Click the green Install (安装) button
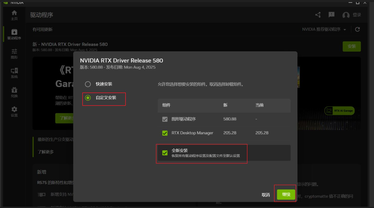Screen dimensions: 374x208 click(352, 46)
